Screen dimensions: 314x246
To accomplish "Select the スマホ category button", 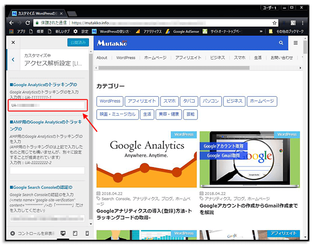I will pyautogui.click(x=169, y=101).
